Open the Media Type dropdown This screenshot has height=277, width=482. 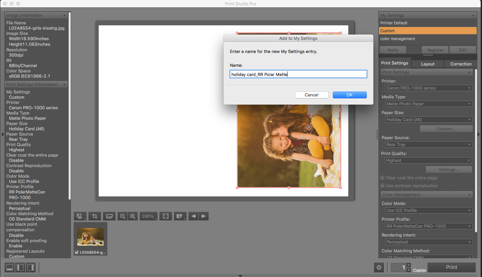pos(429,104)
